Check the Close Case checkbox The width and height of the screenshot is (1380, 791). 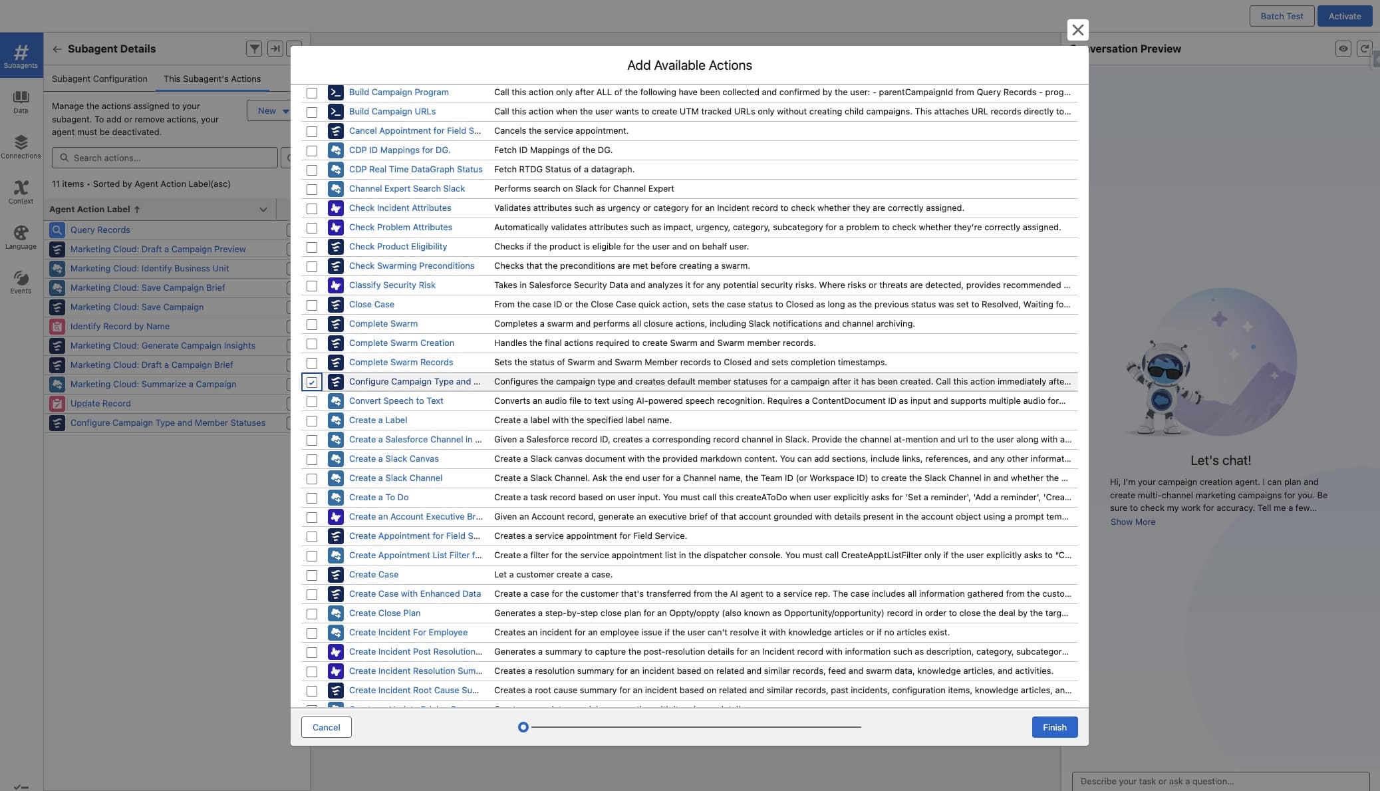(x=312, y=305)
